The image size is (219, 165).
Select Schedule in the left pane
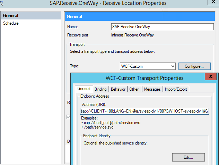coord(11,23)
